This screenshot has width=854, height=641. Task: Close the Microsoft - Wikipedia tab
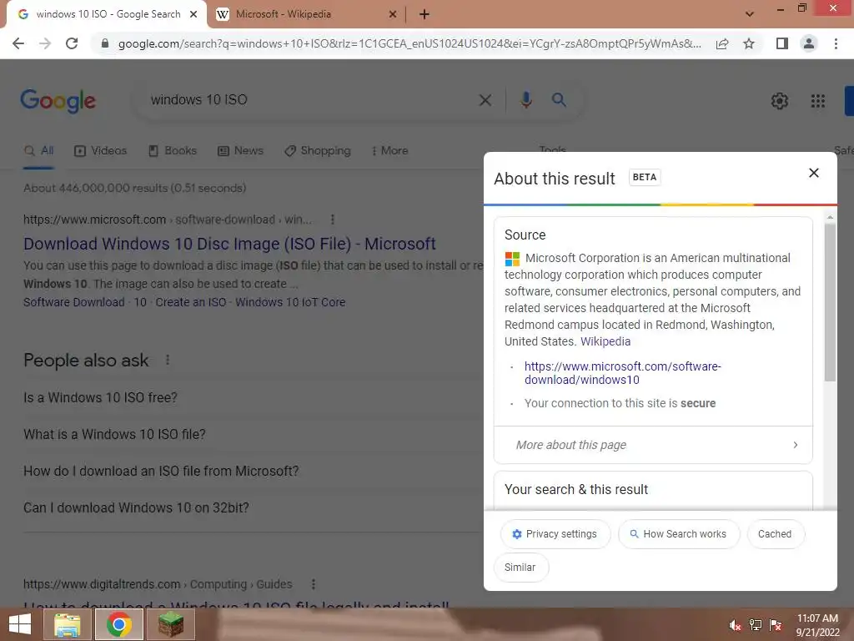pos(393,14)
